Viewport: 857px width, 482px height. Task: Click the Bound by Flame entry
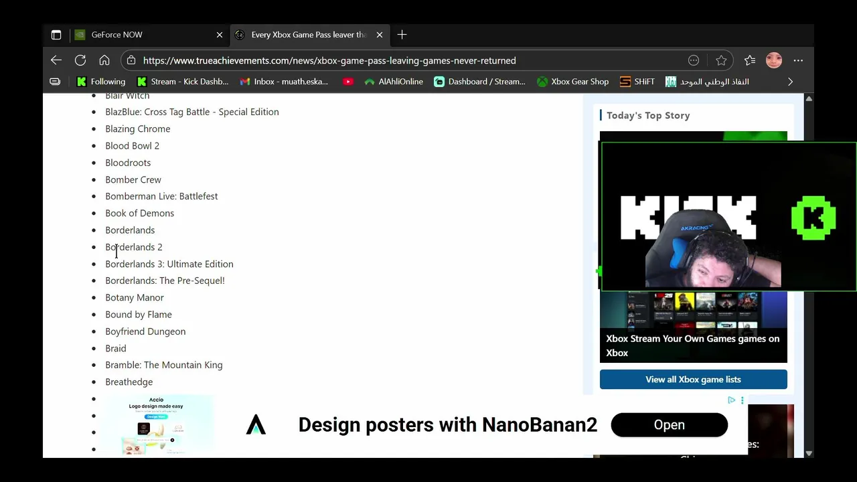click(x=139, y=314)
